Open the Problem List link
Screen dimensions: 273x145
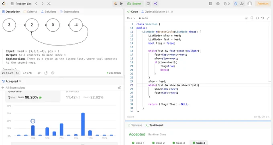click(x=23, y=4)
